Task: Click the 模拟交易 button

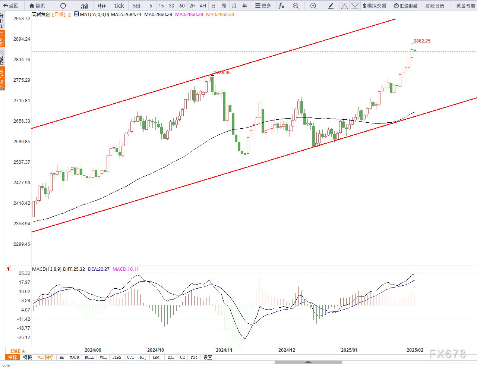Action: (374, 6)
